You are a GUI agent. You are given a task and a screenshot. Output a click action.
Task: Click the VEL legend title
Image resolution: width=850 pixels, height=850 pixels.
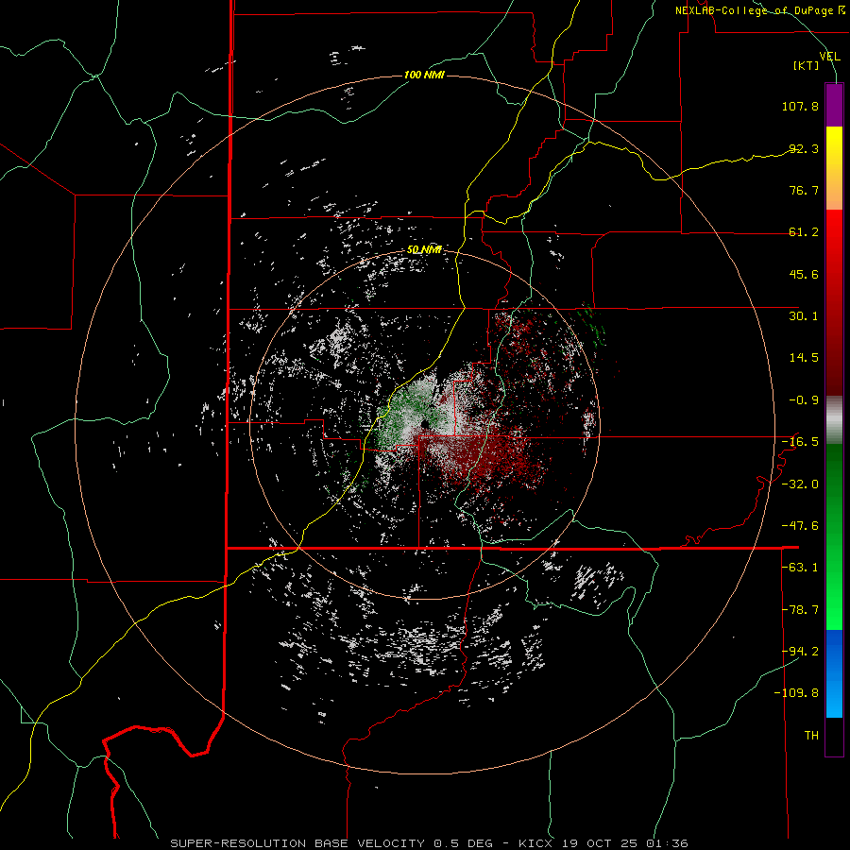pos(829,56)
